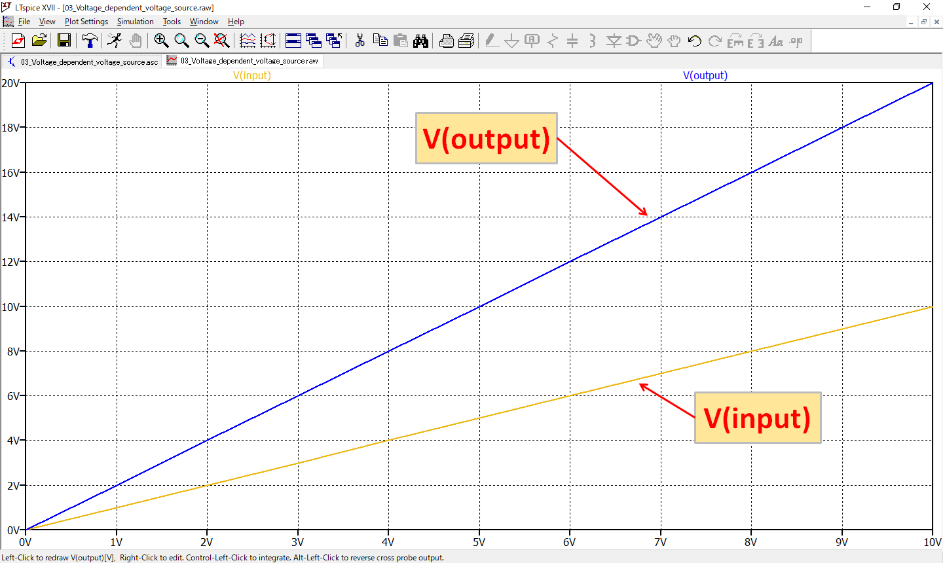Zoom in on the waveform plot
Viewport: 943px width, 563px height.
point(161,41)
